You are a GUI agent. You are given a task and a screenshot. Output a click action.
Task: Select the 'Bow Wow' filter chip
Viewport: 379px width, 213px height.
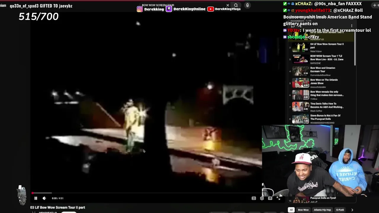[x=303, y=210]
